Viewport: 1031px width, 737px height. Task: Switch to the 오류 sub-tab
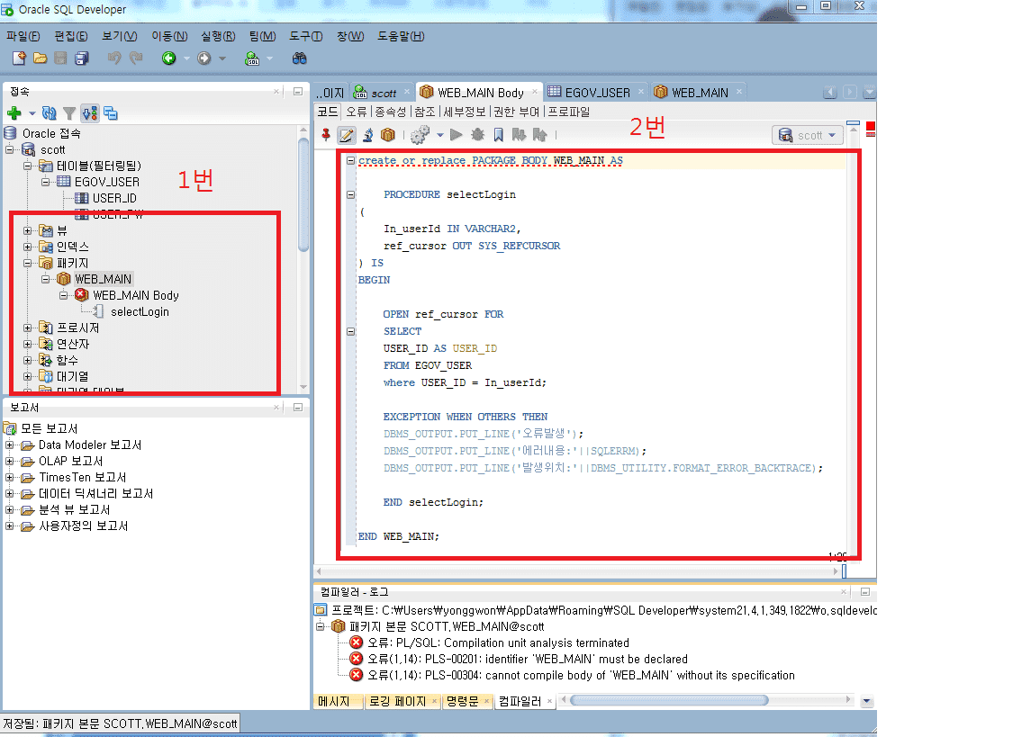tap(357, 112)
